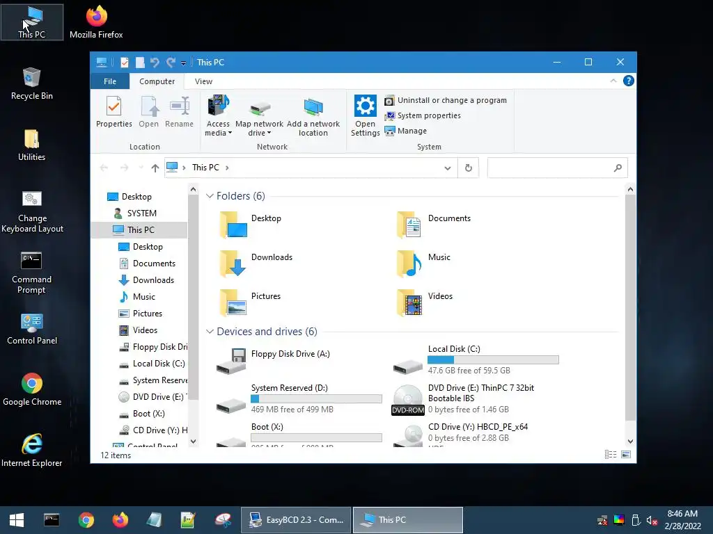Select the Videos folder icon
713x534 pixels.
click(x=409, y=302)
